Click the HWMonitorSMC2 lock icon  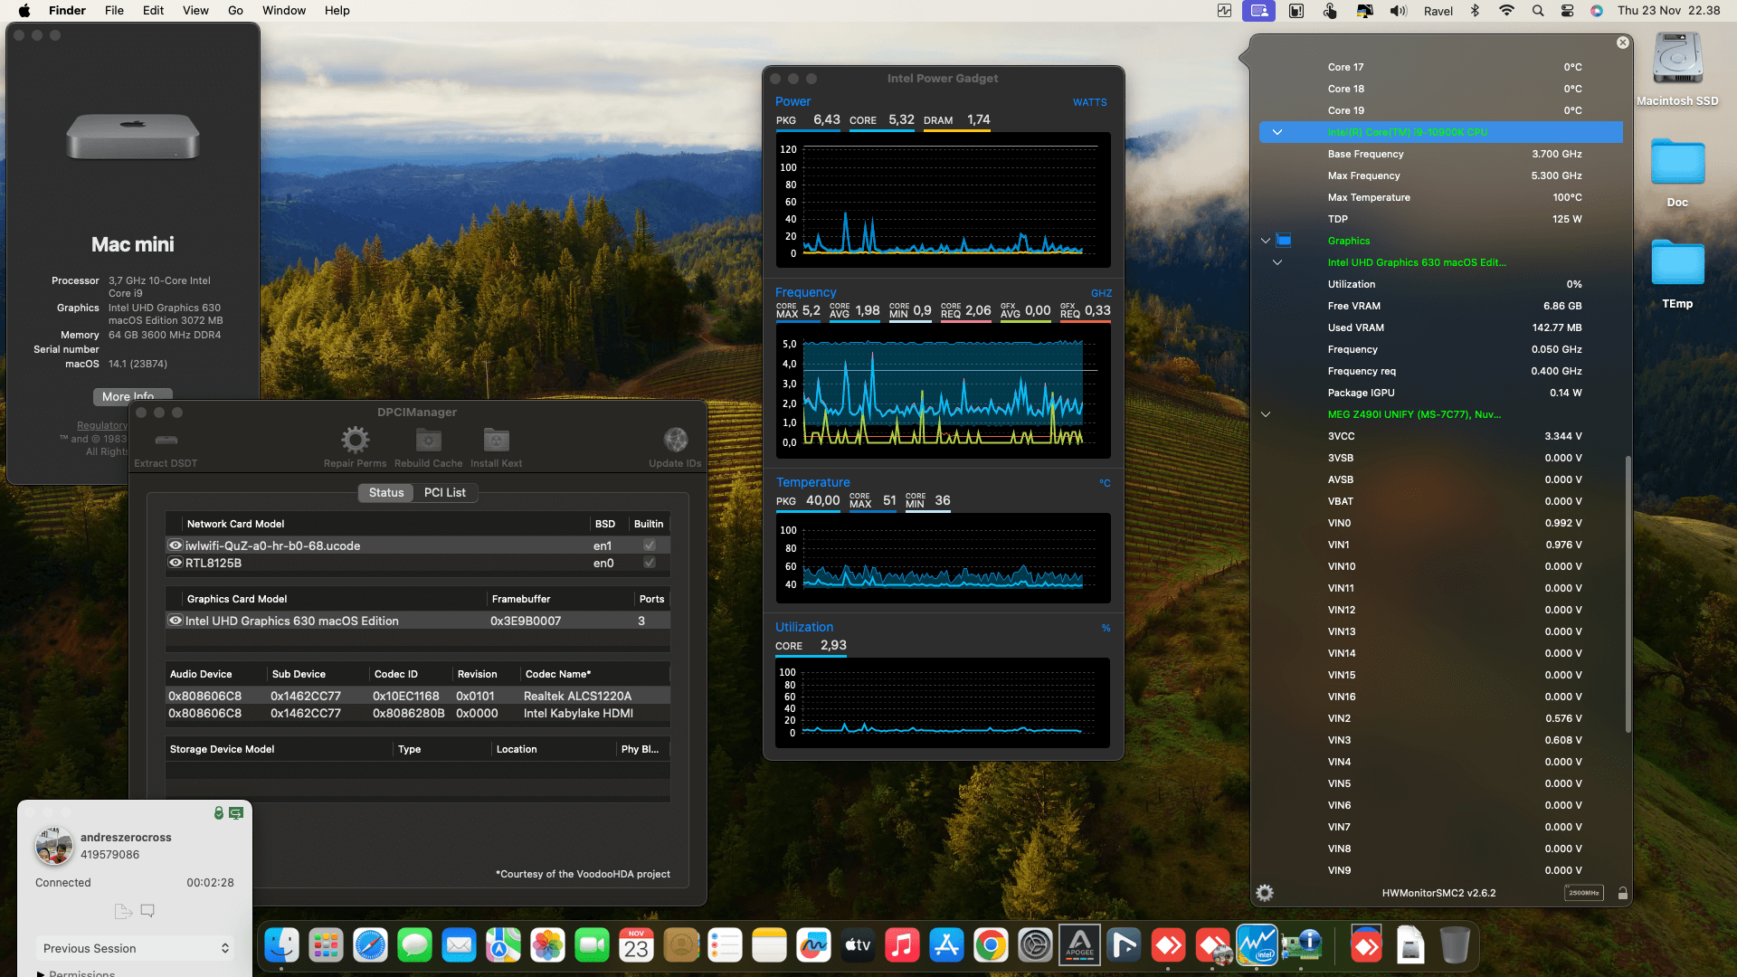point(1622,893)
